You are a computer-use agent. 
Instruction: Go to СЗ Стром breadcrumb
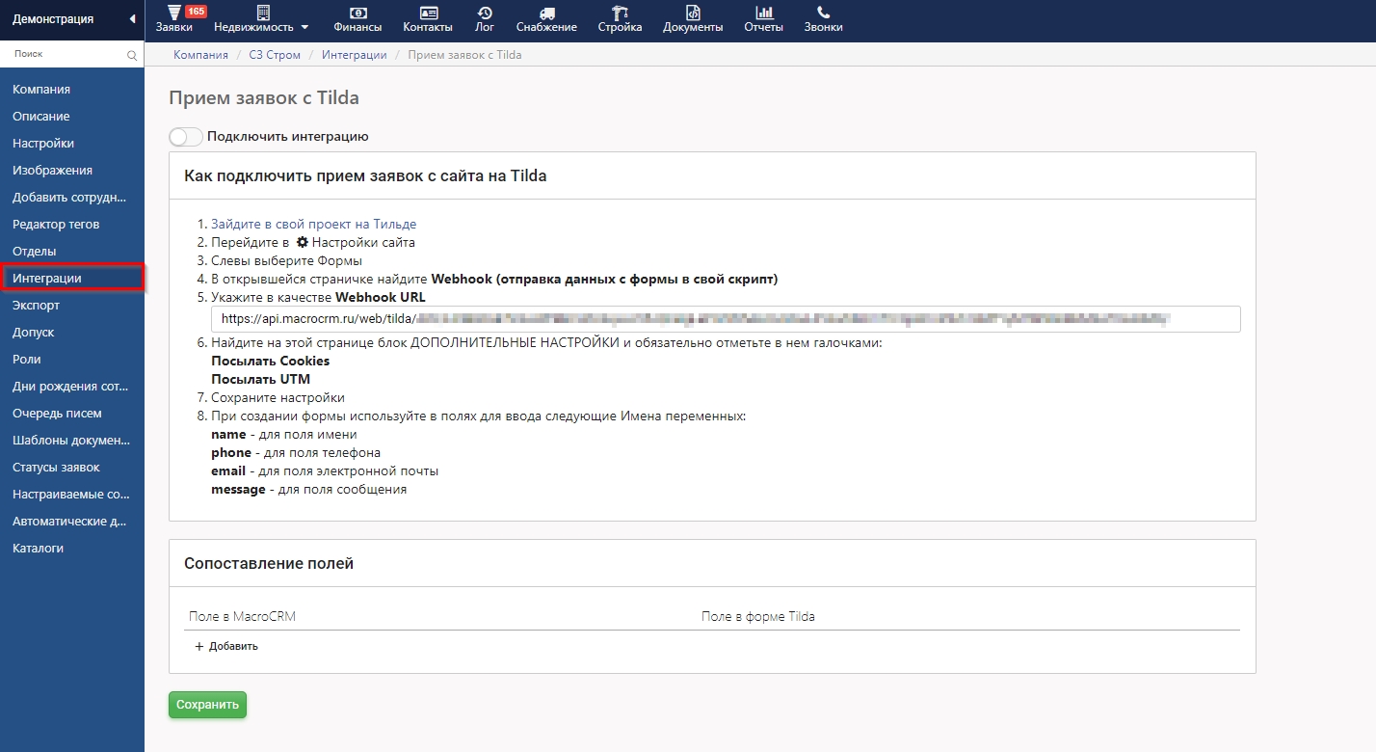click(x=275, y=55)
